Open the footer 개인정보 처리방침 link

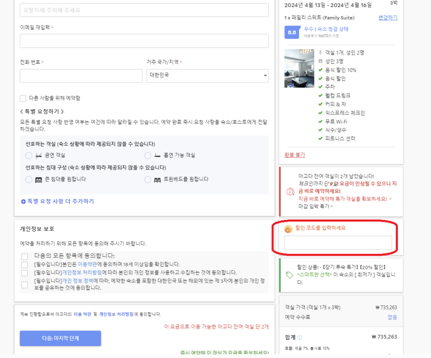click(x=116, y=314)
